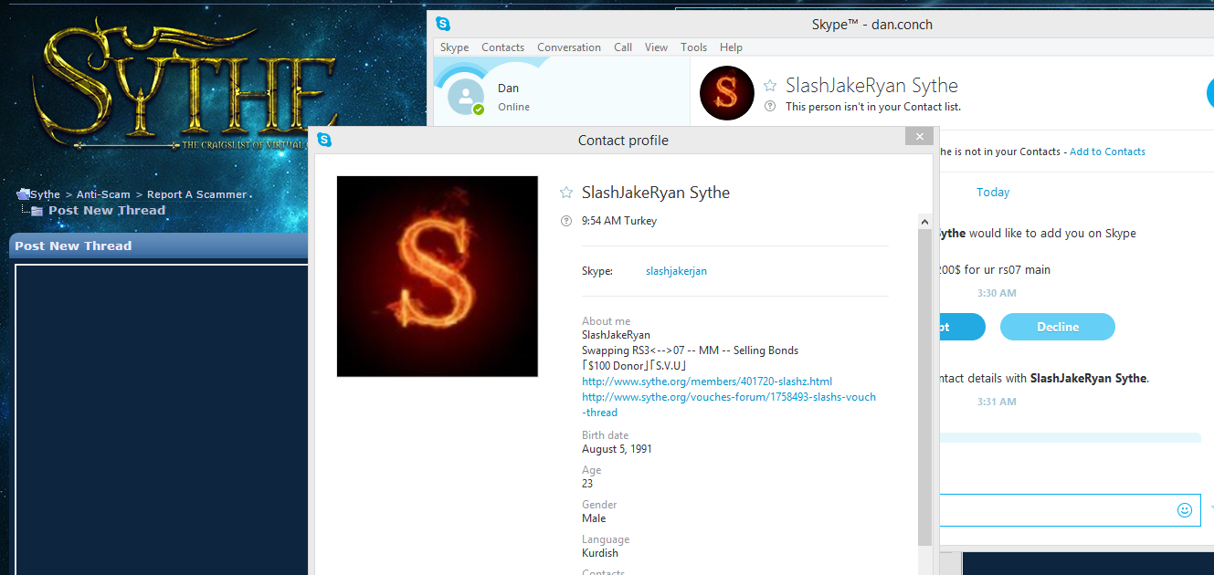Click the Online status under Dan
The image size is (1214, 575).
pyautogui.click(x=513, y=107)
